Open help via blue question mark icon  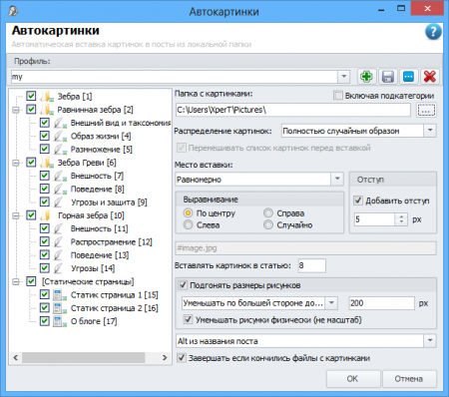[x=433, y=32]
